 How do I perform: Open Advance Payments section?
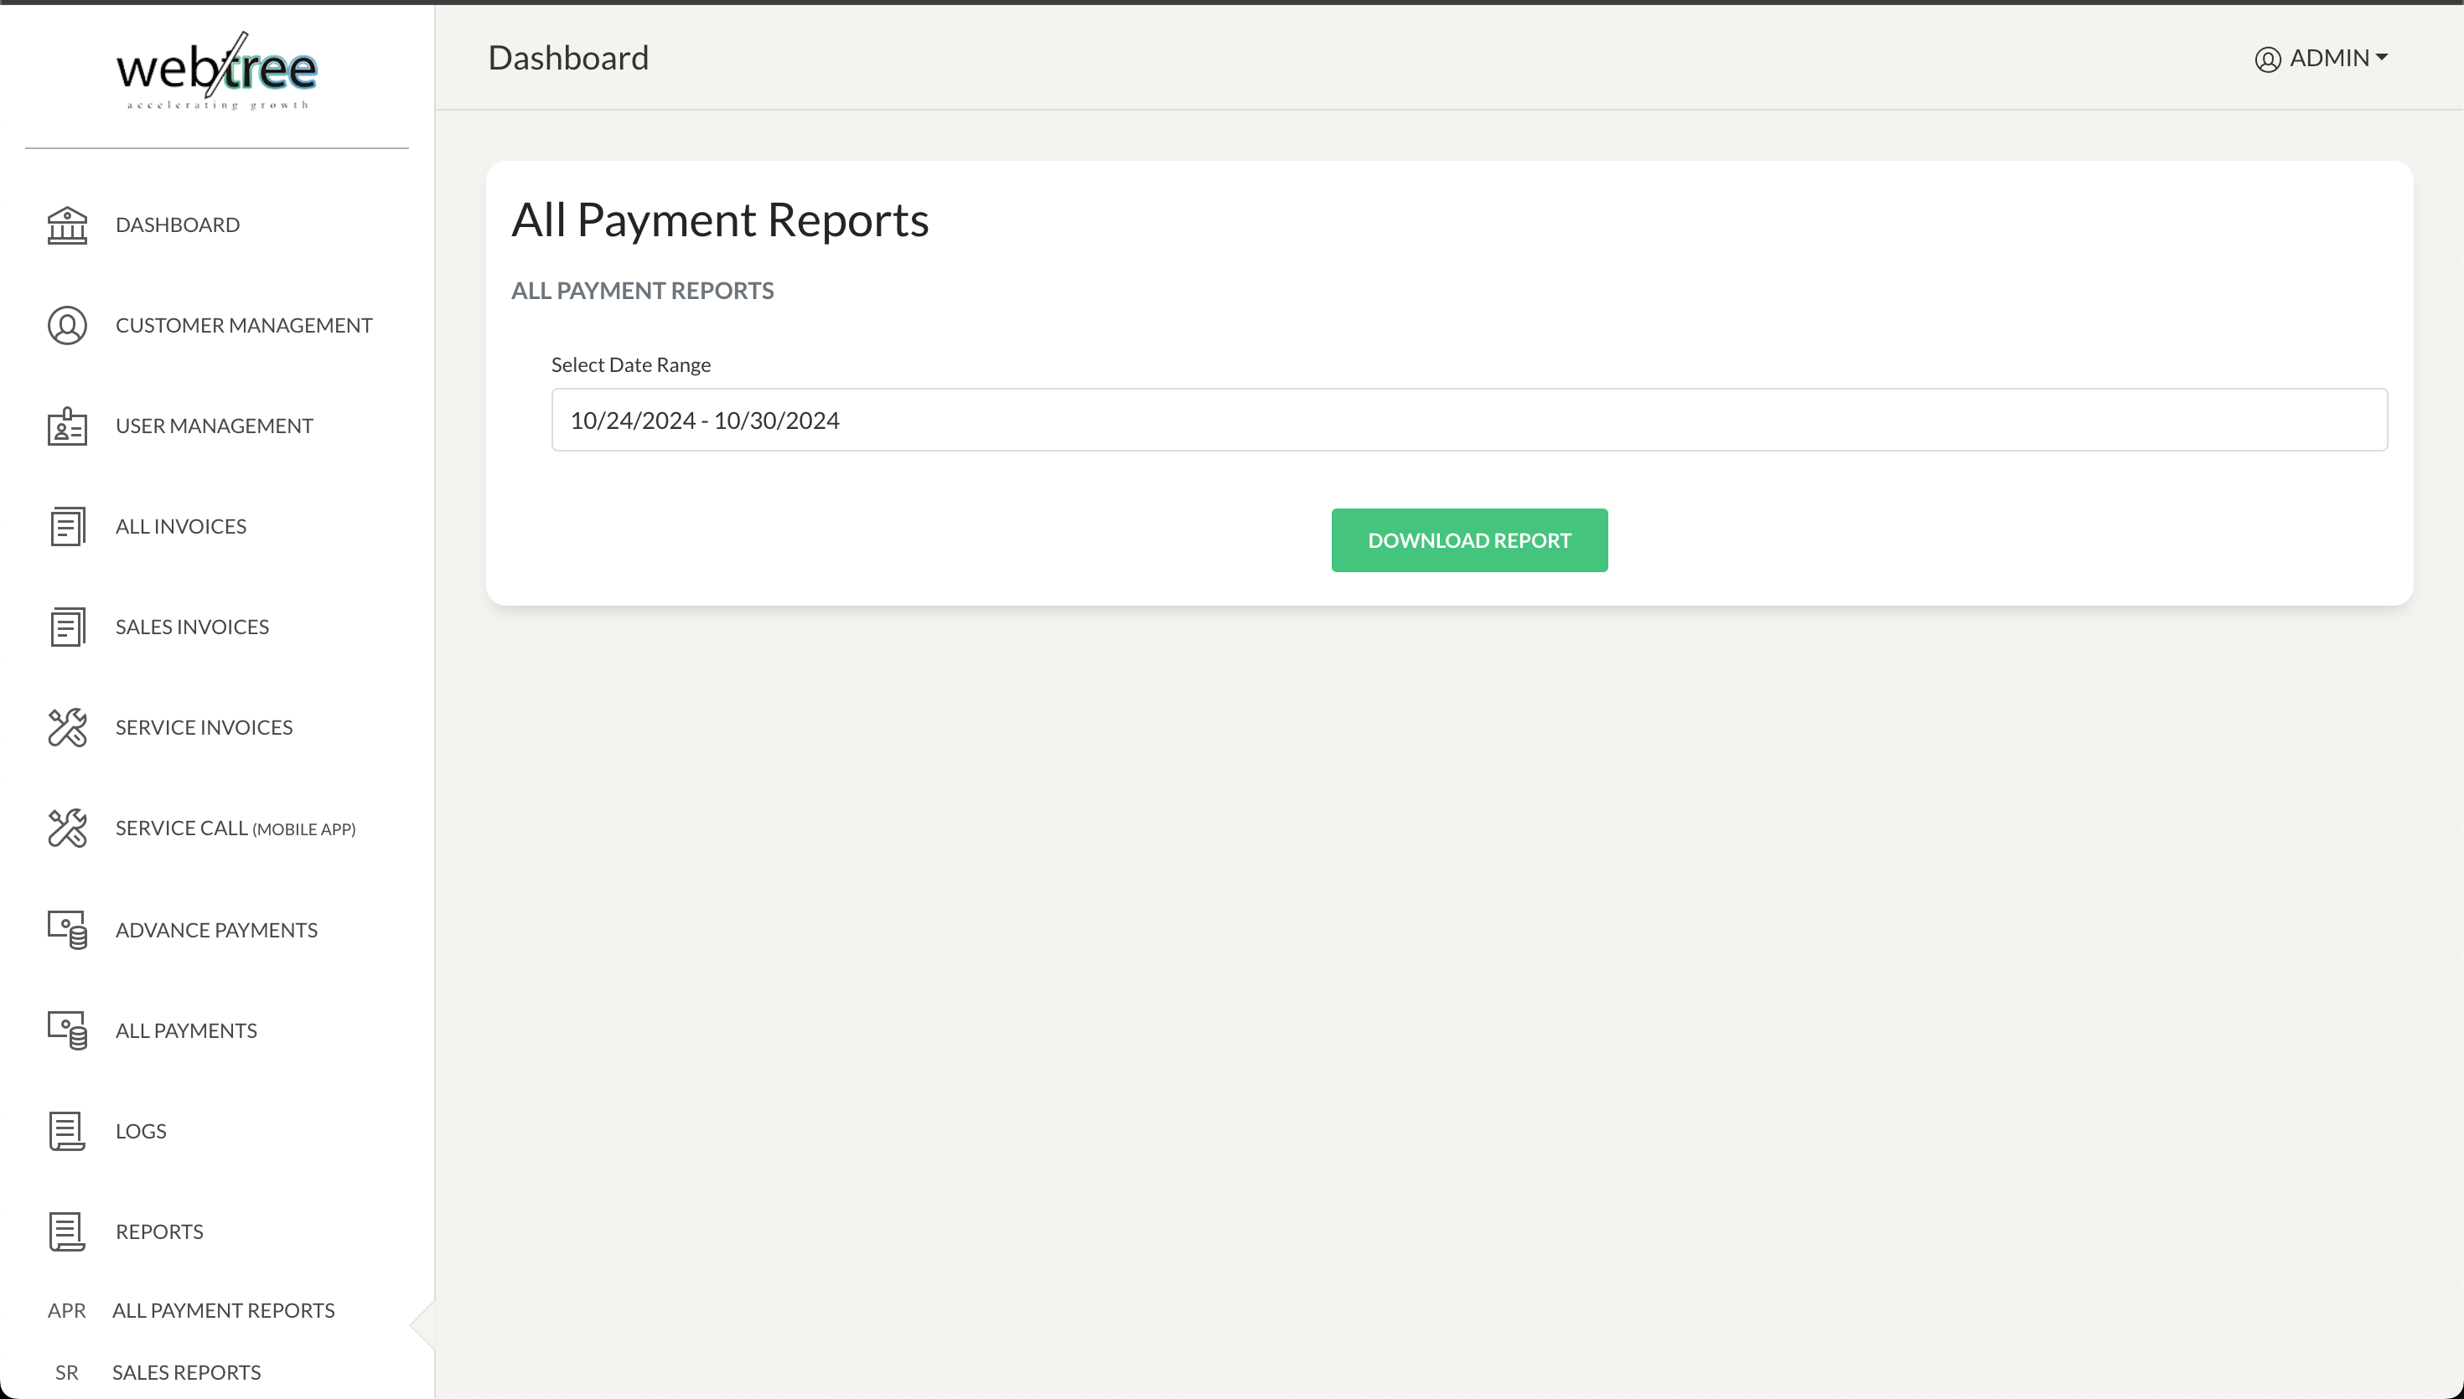(x=216, y=929)
